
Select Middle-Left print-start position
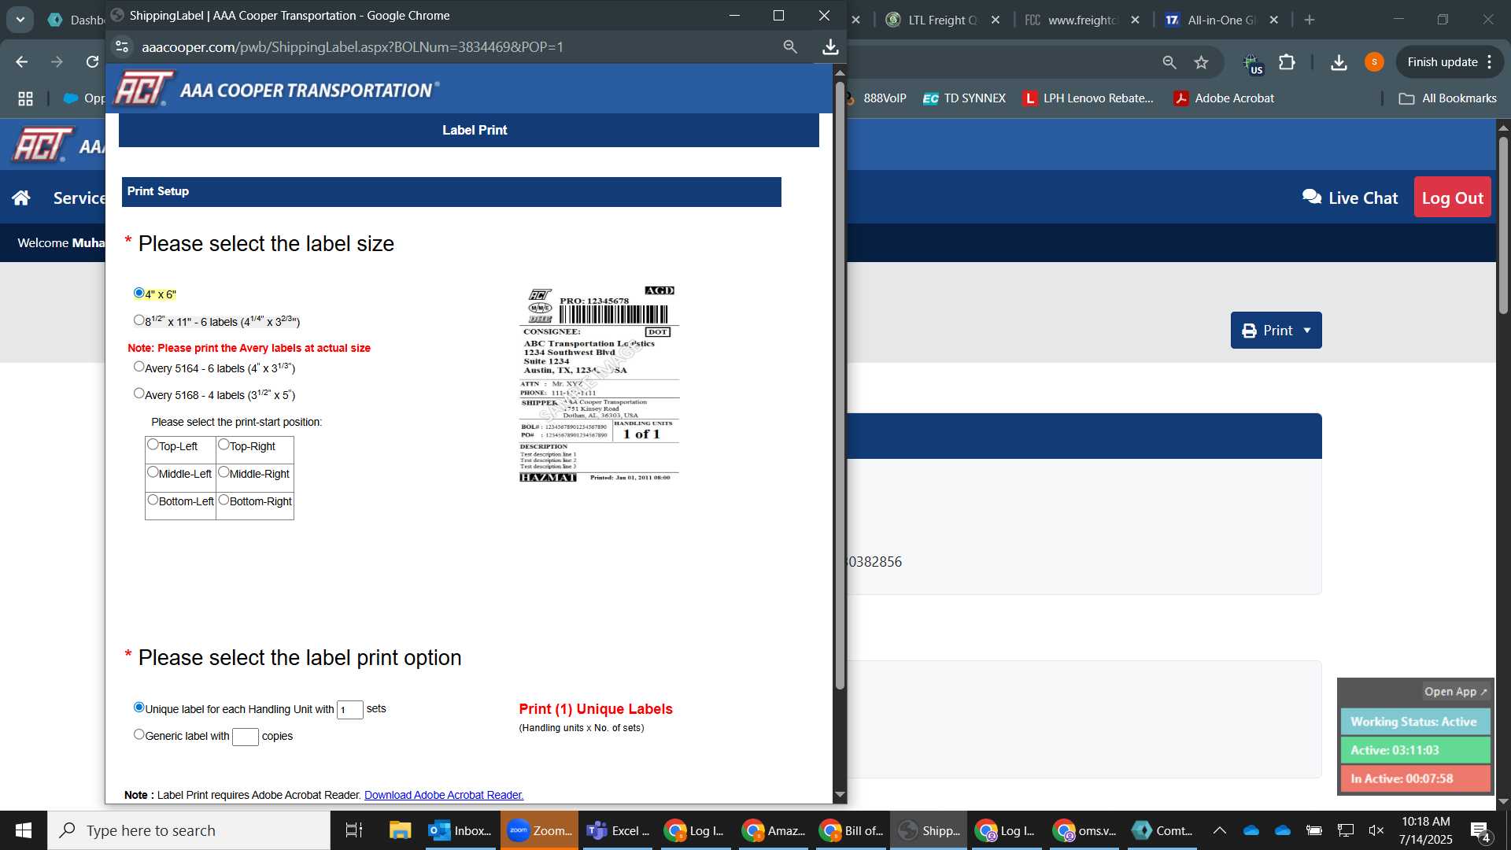click(153, 472)
